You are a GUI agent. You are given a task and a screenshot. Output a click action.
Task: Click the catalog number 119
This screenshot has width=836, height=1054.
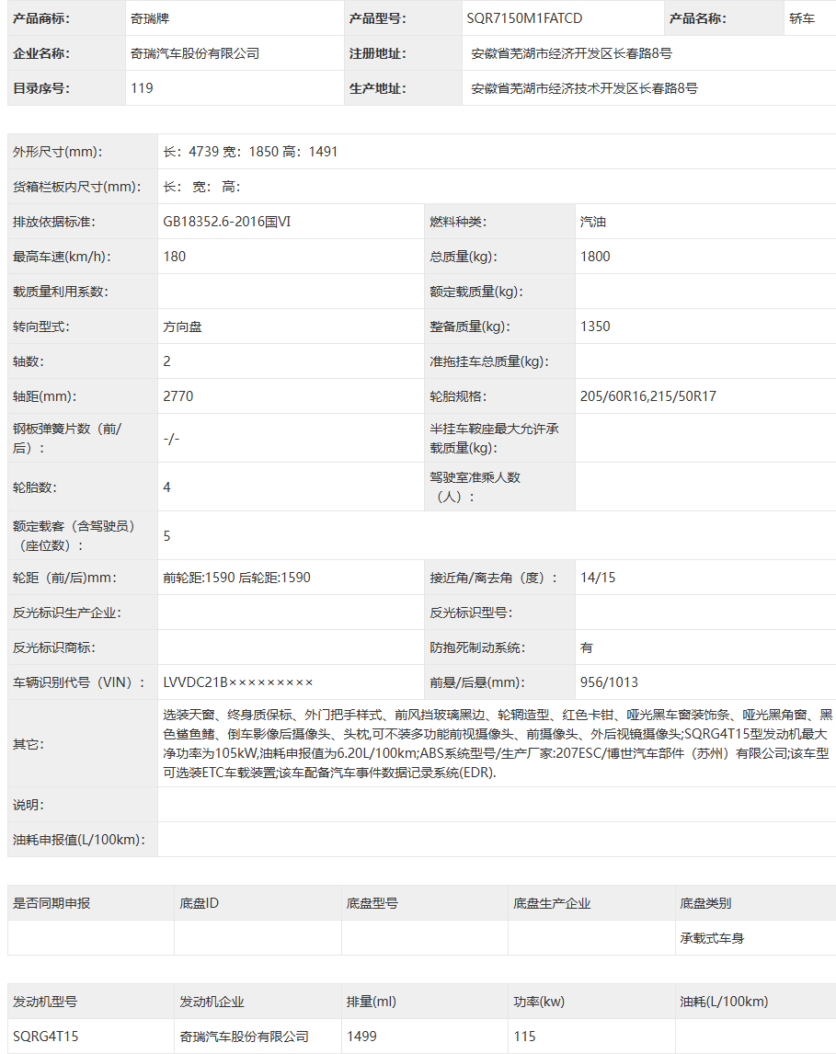pos(142,88)
